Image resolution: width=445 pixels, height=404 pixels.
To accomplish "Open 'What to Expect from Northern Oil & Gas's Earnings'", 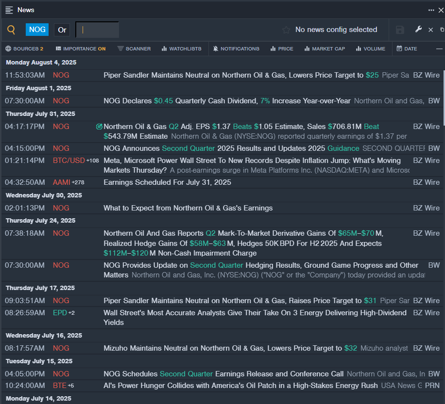I will pos(188,208).
